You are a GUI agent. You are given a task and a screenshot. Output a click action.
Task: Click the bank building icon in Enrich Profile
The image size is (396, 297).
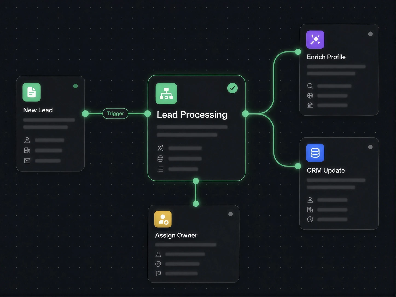pyautogui.click(x=310, y=105)
